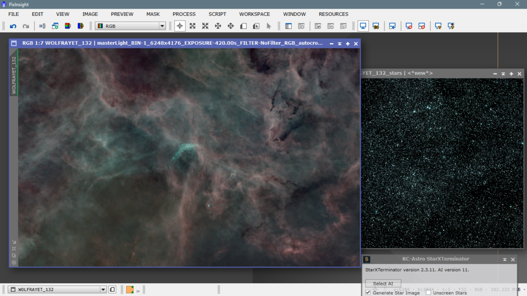Click the monitor icon with 24 badge
Viewport: 527px width, 296px height.
point(376,26)
